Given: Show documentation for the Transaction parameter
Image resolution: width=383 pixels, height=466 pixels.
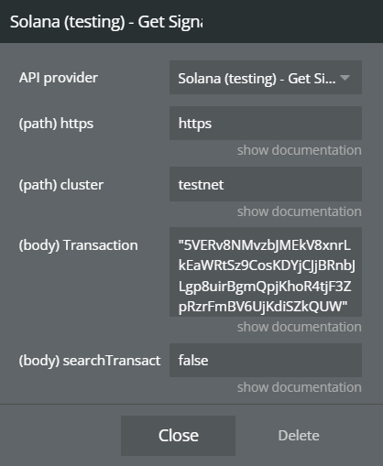Looking at the screenshot, I should (300, 327).
